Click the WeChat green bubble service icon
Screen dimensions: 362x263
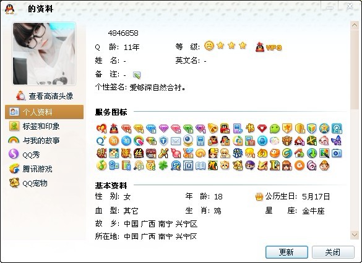point(275,129)
